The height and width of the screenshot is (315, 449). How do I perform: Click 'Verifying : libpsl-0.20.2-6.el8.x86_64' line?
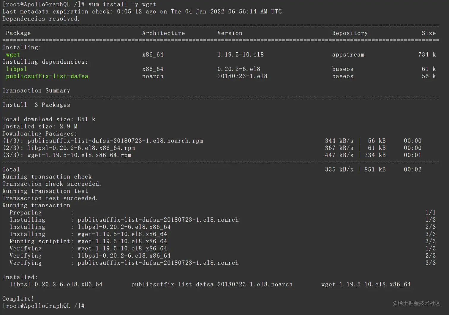[x=222, y=256]
